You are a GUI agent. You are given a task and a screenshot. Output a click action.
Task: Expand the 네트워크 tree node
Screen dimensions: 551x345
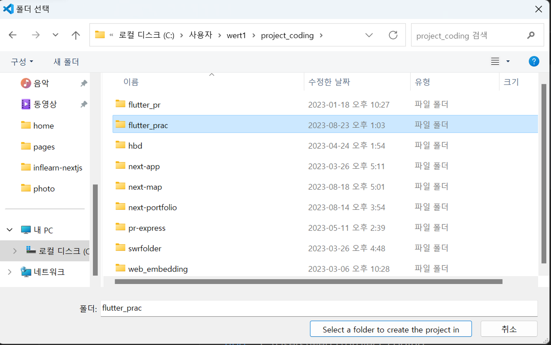10,272
